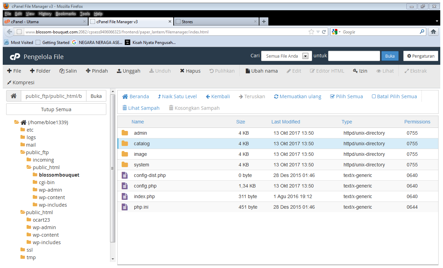
Task: Switch to the cPanel - Utama tab
Action: [45, 21]
